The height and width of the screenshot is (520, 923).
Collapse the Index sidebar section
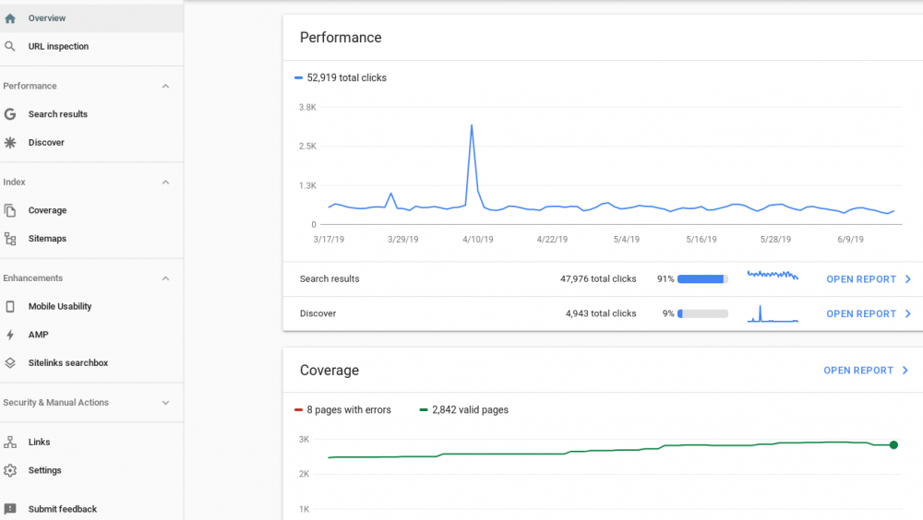point(165,182)
